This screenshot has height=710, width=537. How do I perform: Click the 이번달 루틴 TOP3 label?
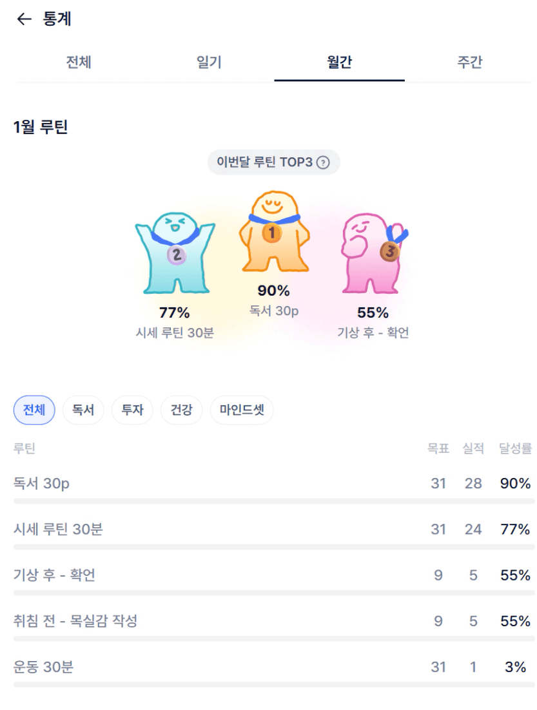(264, 162)
